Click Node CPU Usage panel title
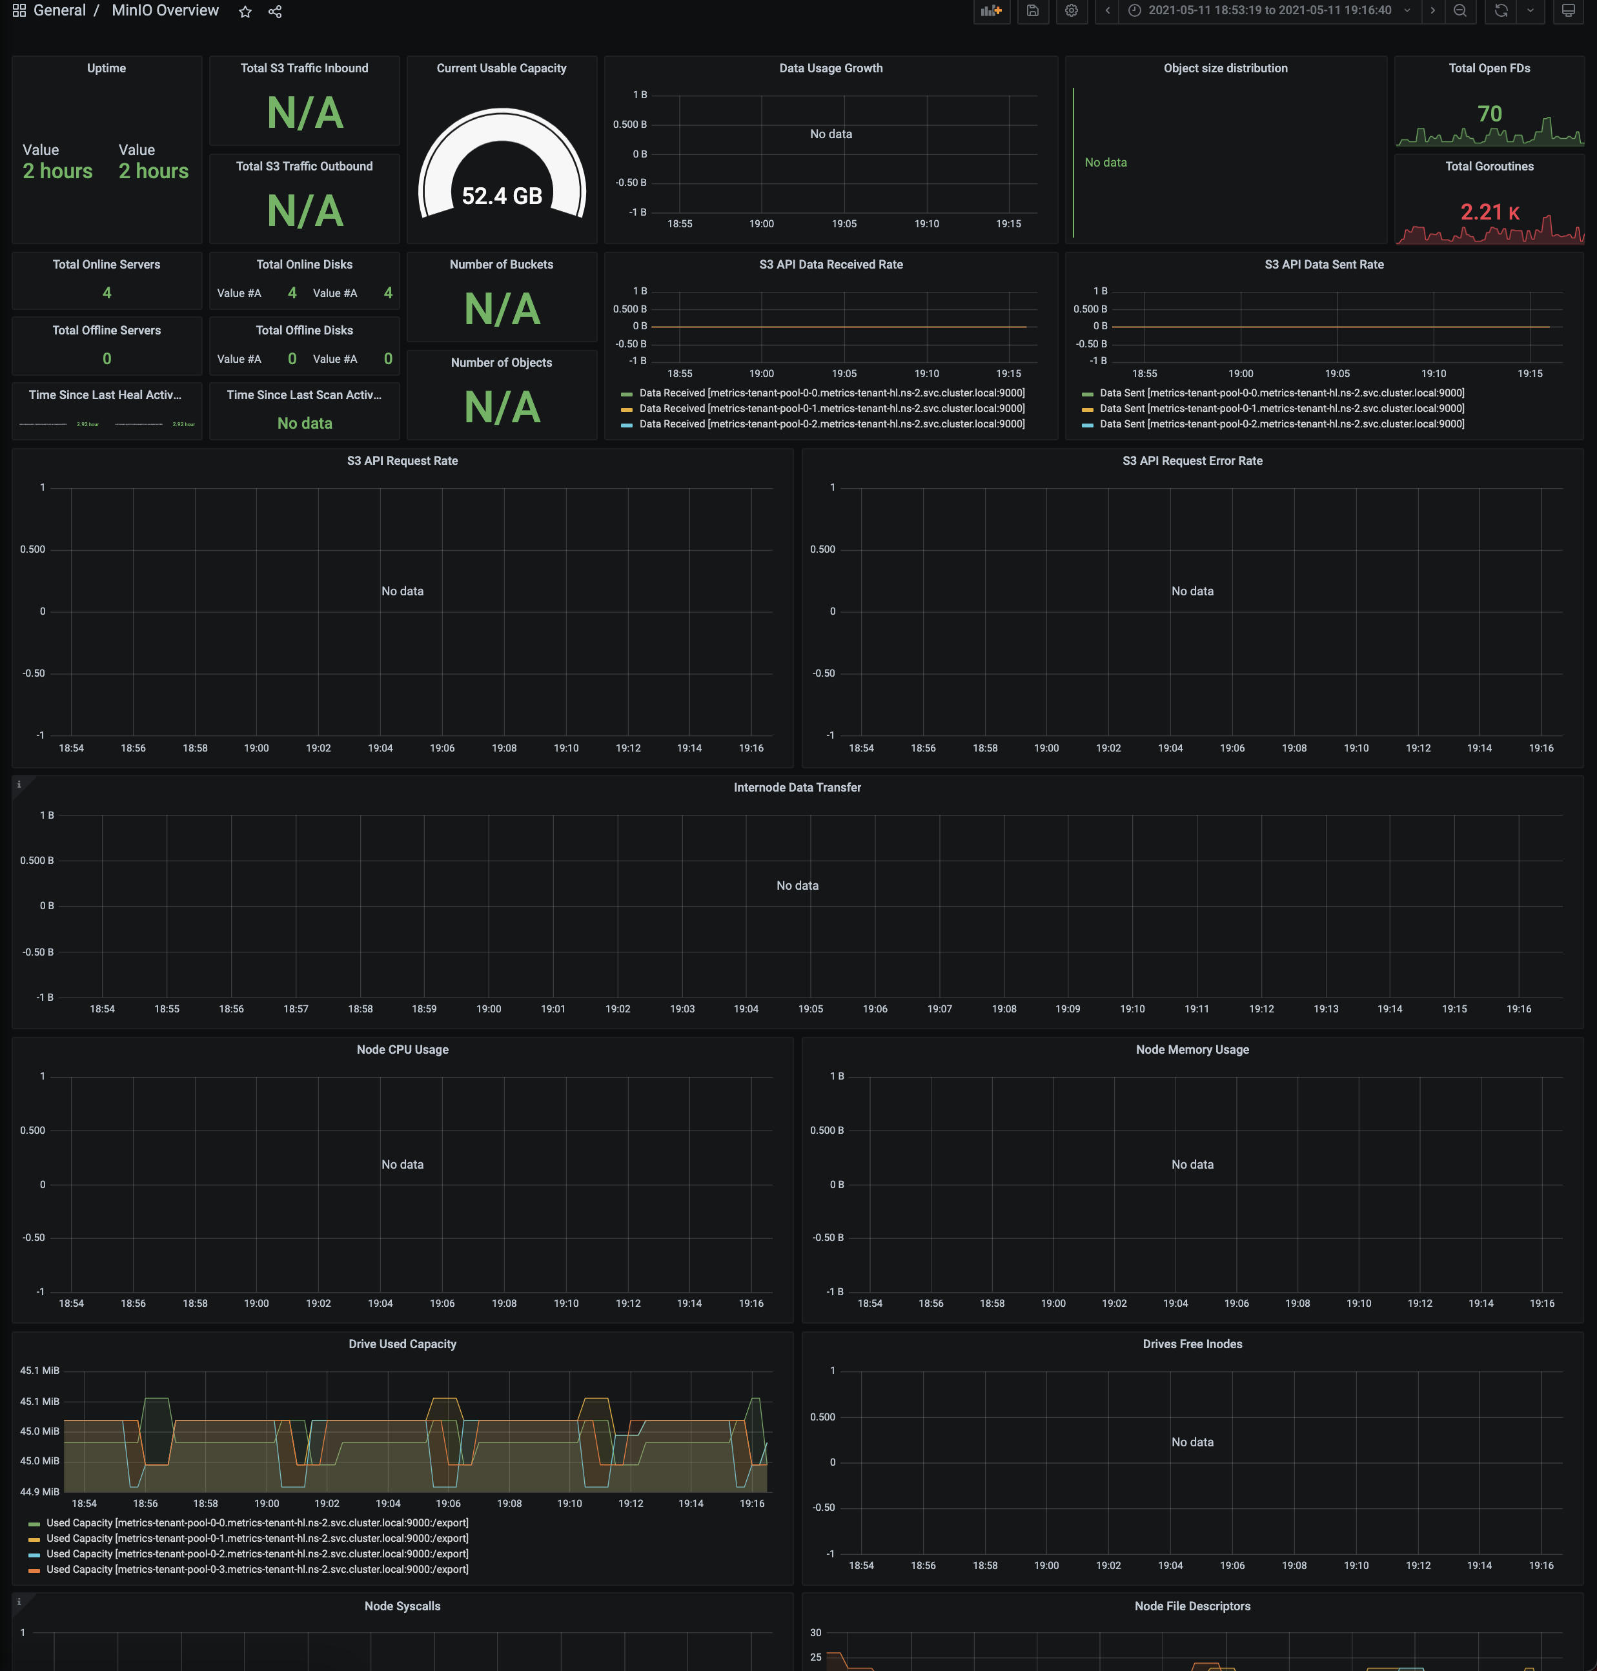 coord(403,1049)
